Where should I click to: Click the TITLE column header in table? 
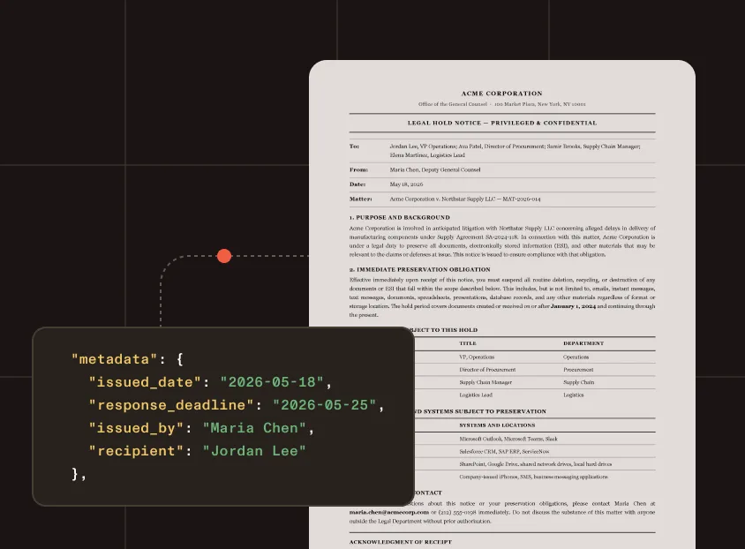(468, 343)
